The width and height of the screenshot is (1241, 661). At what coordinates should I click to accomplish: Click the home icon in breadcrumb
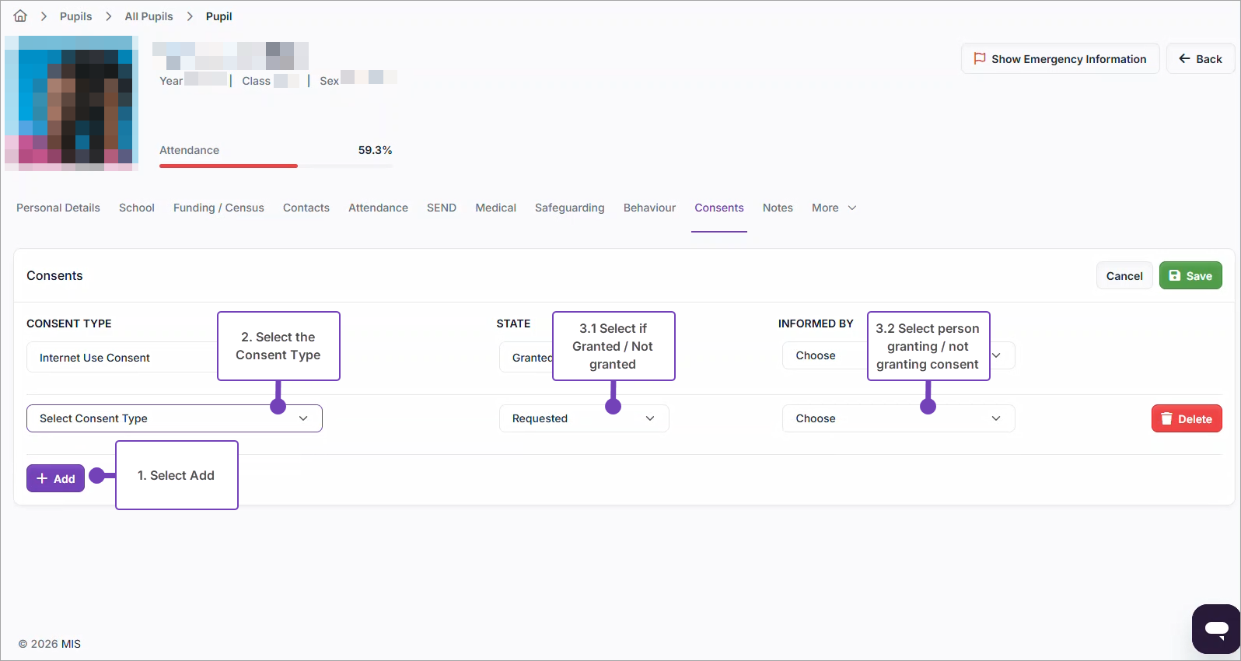[20, 16]
